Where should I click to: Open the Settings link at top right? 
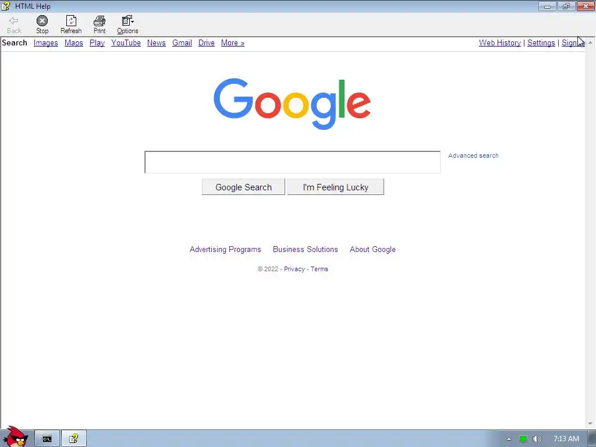(x=541, y=43)
